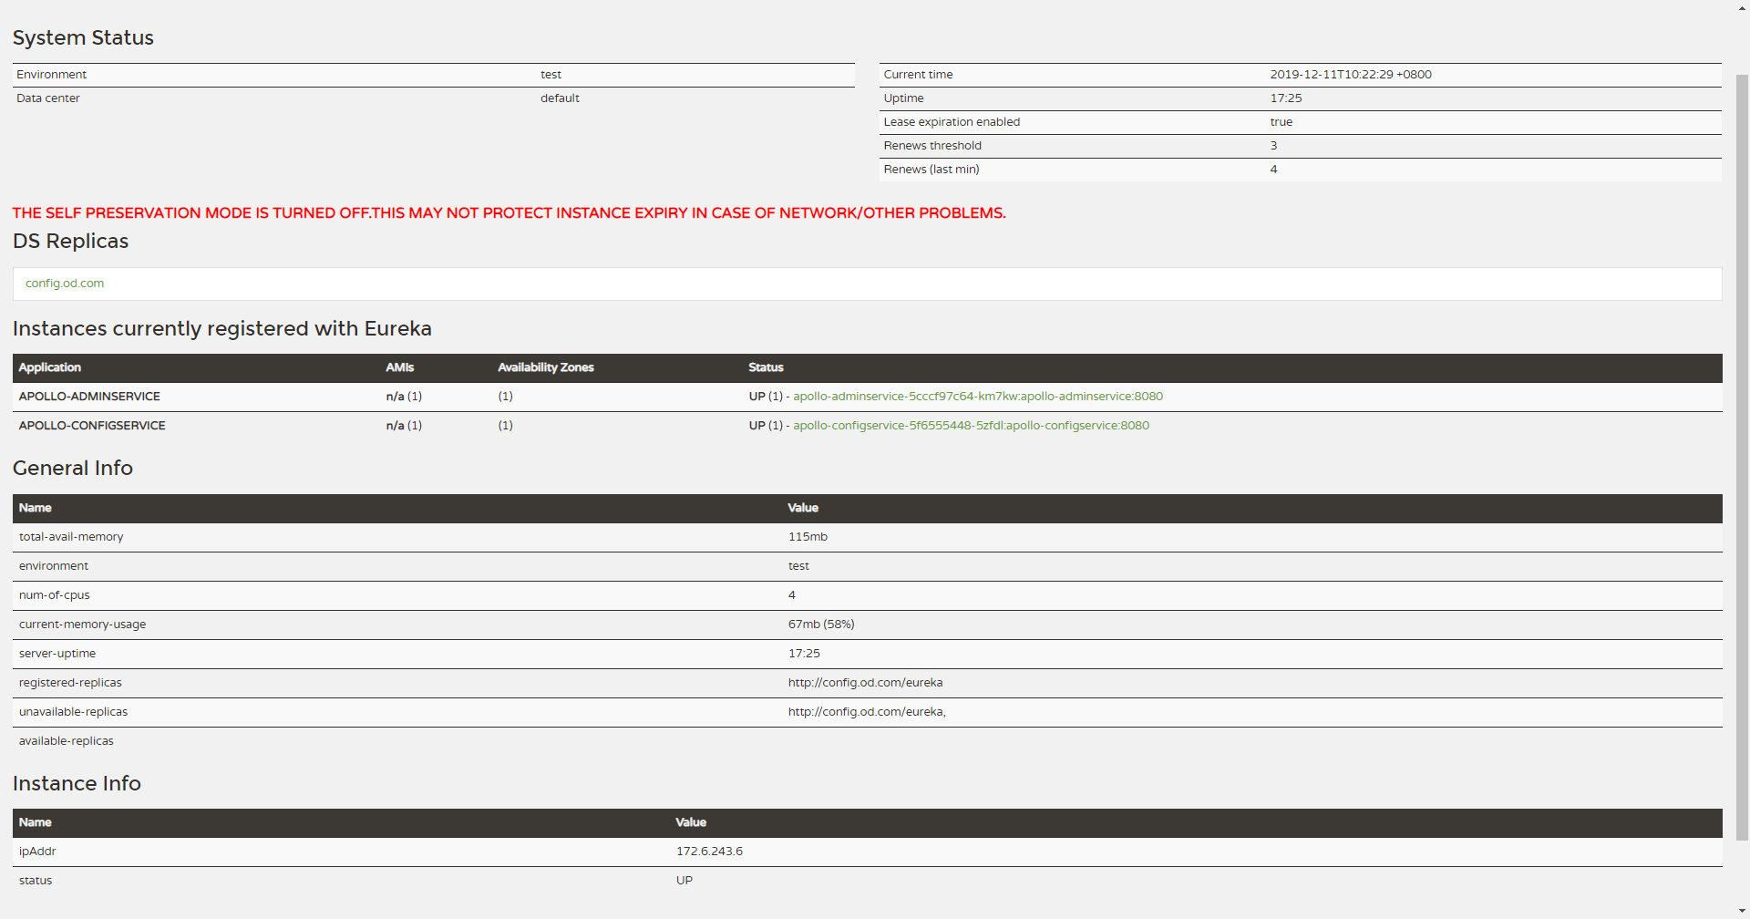1750x919 pixels.
Task: Click the self preservation mode warning text
Action: [x=509, y=213]
